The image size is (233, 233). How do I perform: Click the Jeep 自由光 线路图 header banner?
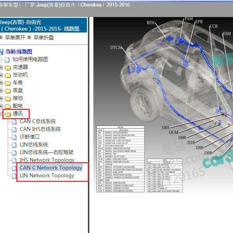click(43, 25)
